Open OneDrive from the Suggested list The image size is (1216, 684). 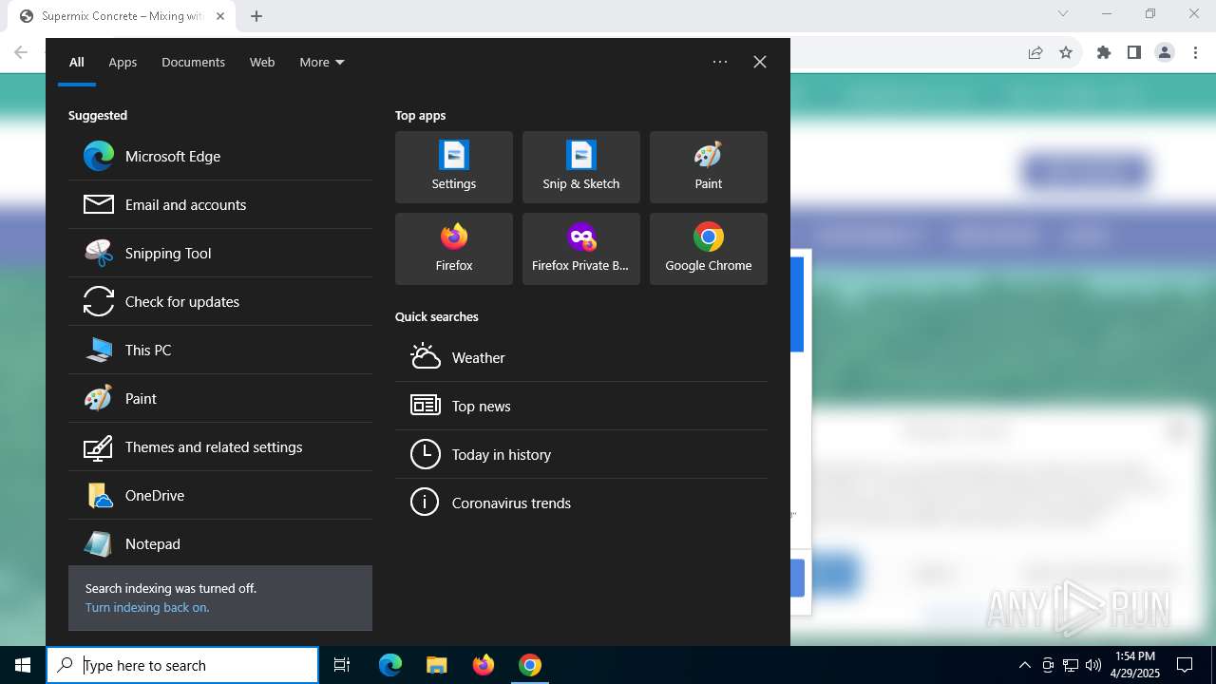(220, 495)
